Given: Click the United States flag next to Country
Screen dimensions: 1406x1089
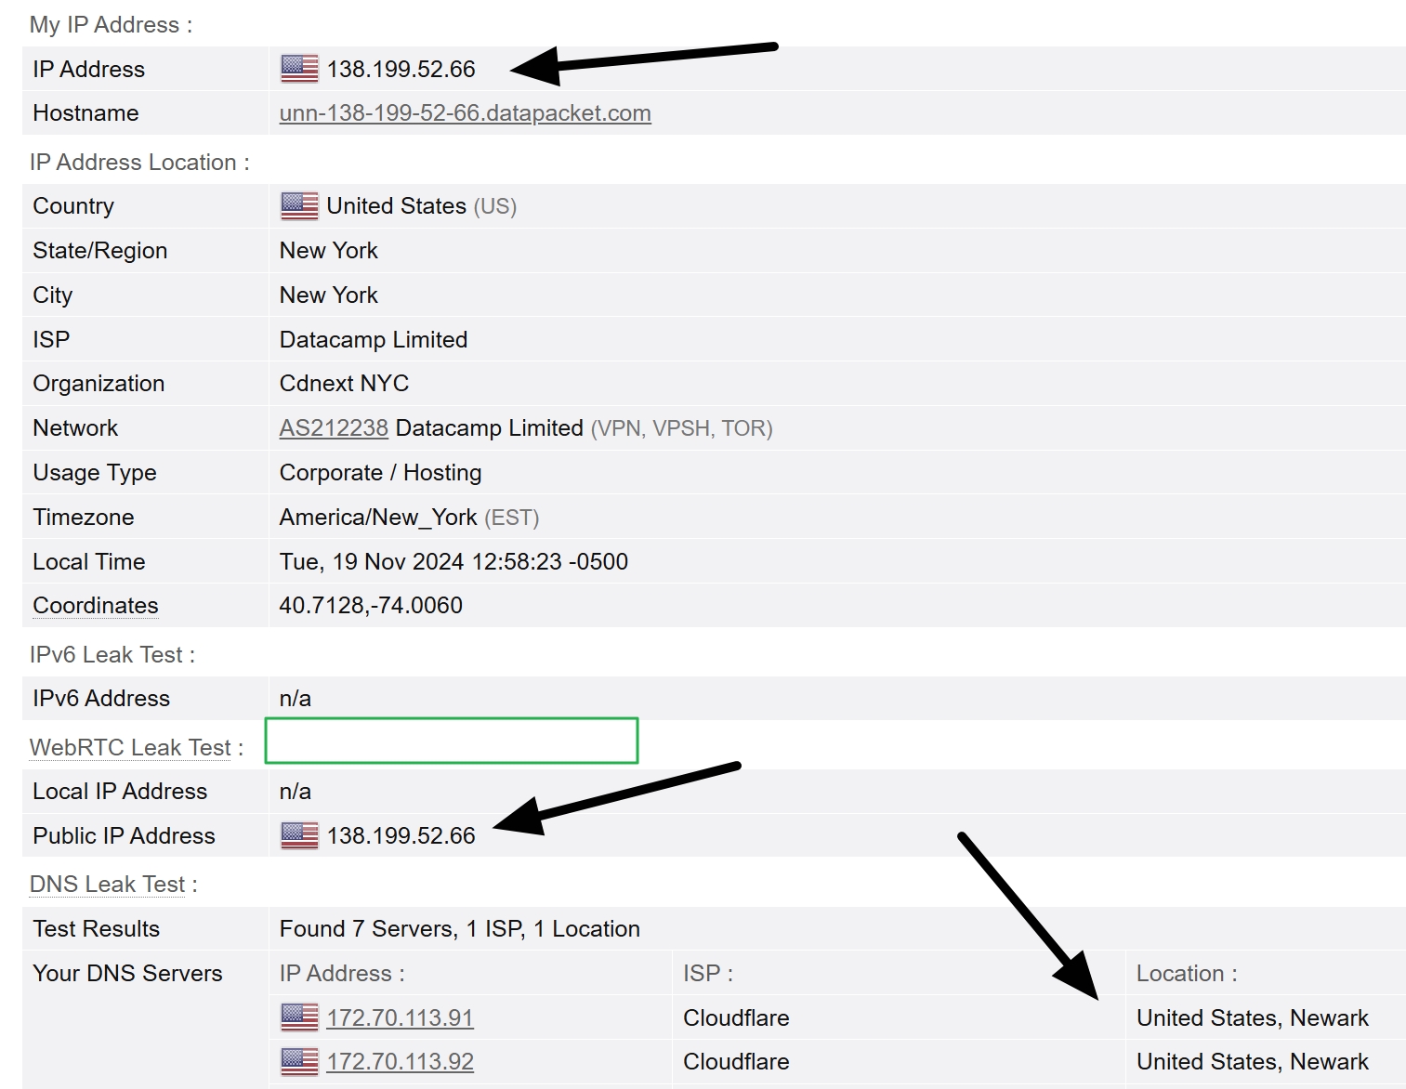Looking at the screenshot, I should pos(297,205).
